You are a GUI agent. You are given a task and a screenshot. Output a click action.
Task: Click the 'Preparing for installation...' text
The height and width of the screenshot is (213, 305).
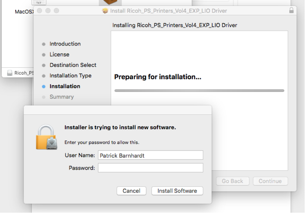(158, 77)
